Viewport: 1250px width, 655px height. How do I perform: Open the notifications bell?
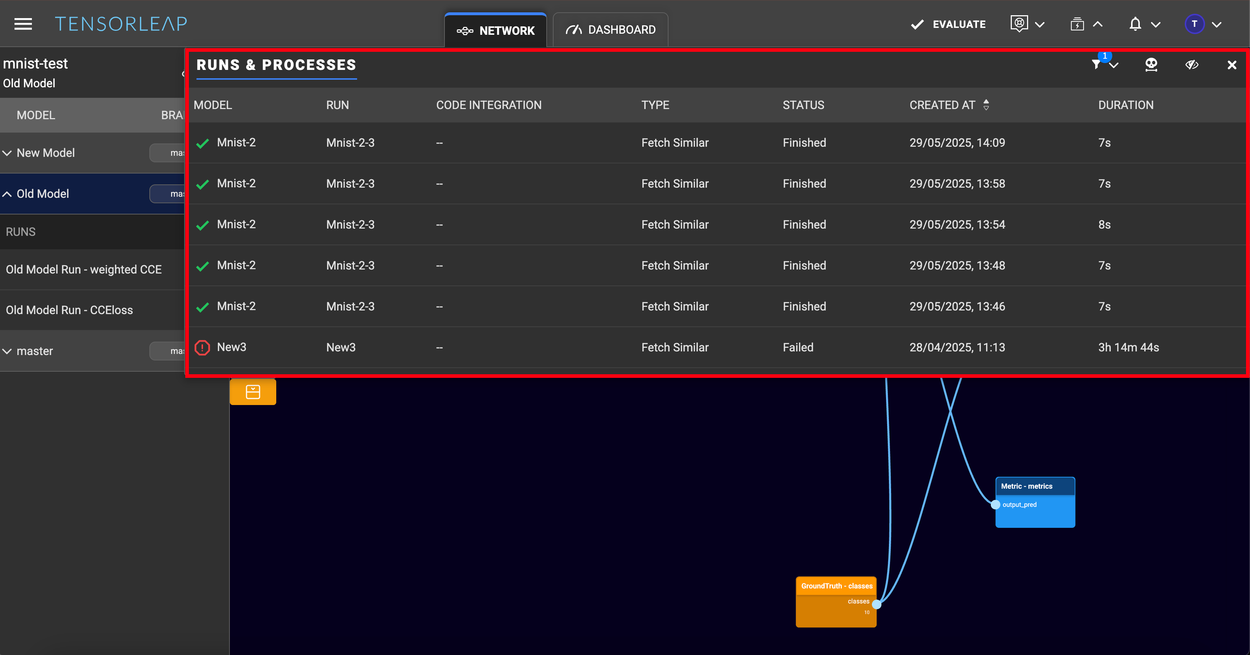[x=1135, y=24]
